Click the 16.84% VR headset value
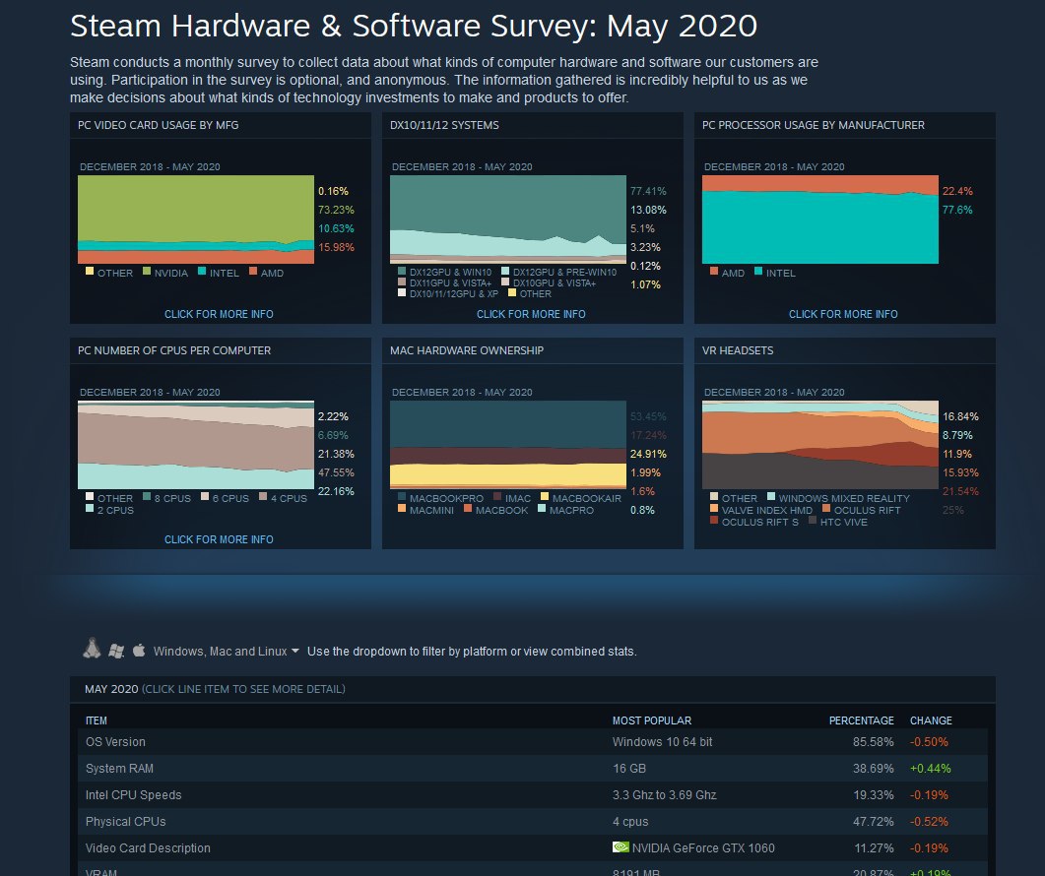Viewport: 1045px width, 876px height. point(960,416)
